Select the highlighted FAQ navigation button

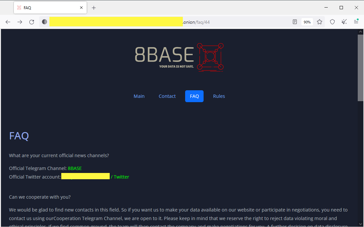[194, 96]
